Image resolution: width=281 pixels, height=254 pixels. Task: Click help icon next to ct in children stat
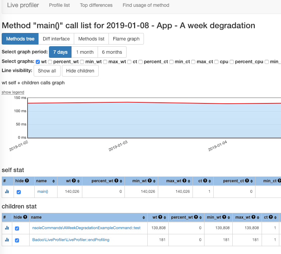[x=271, y=217]
